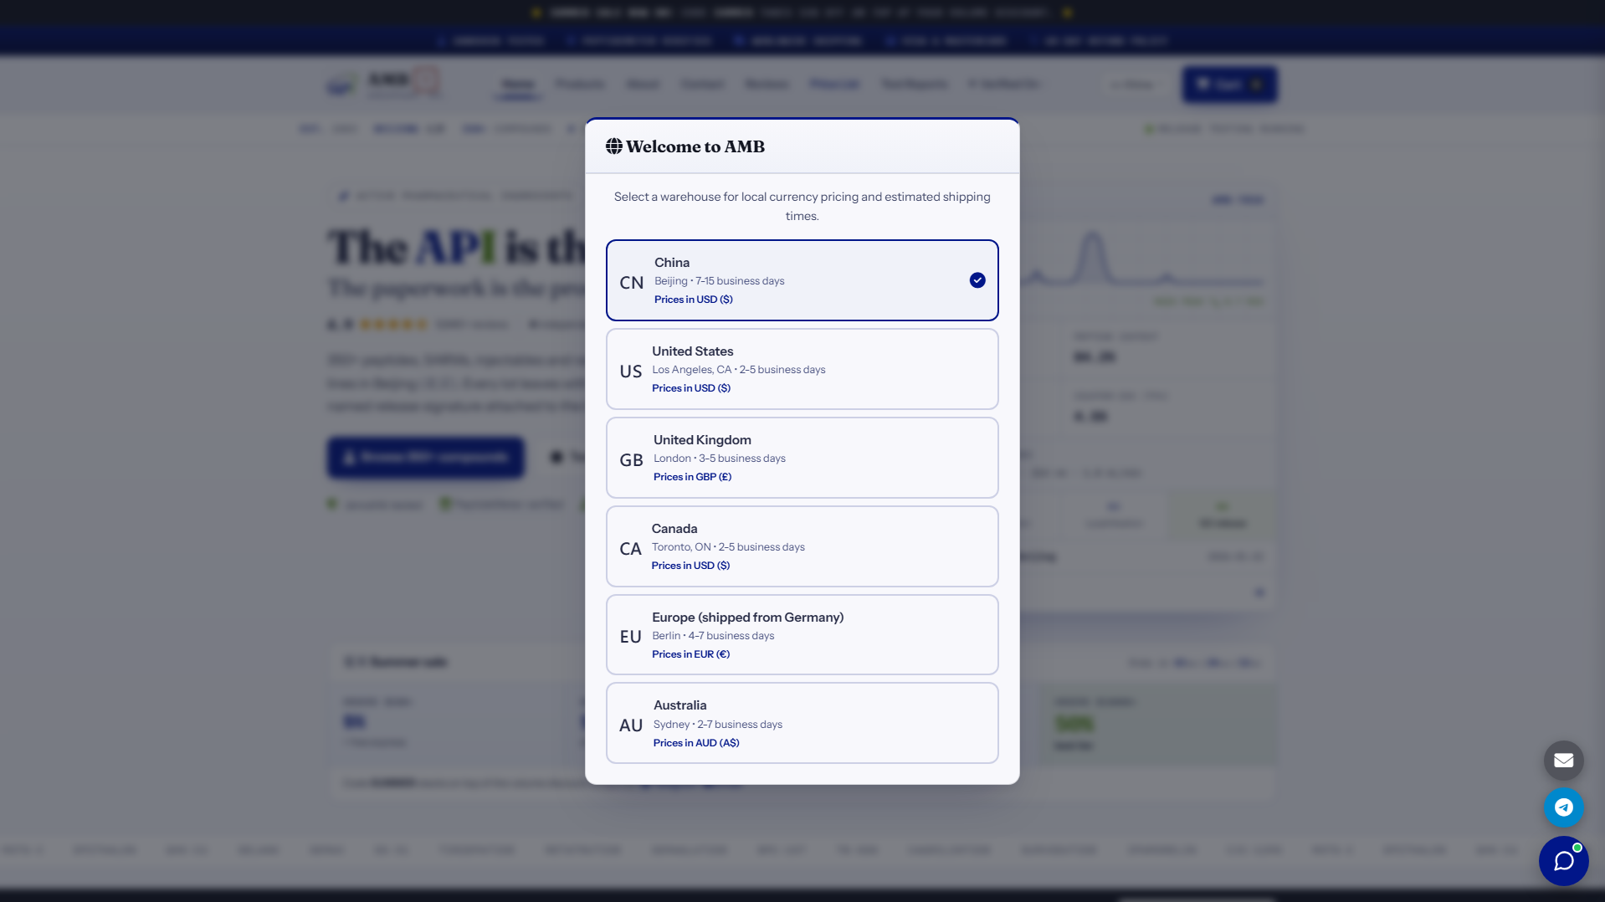
Task: Pick the United Kingdom warehouse card
Action: click(x=802, y=458)
